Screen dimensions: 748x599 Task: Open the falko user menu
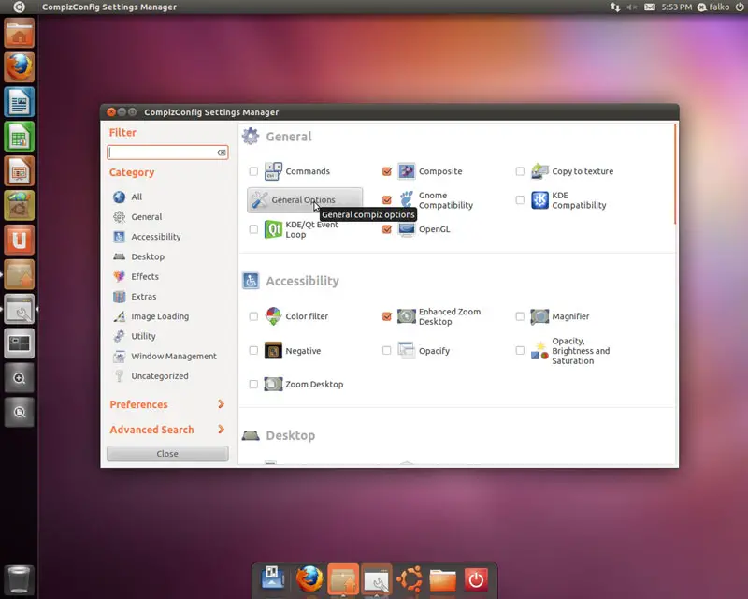[x=713, y=7]
